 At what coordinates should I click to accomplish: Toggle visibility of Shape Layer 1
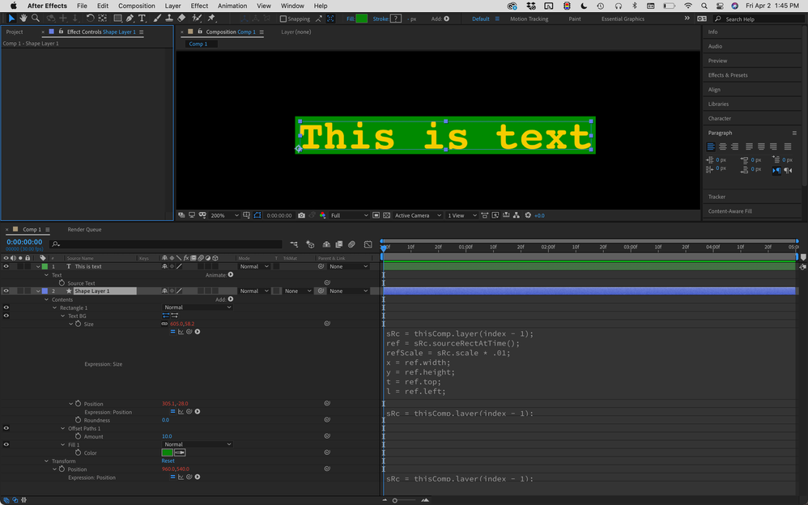point(6,291)
